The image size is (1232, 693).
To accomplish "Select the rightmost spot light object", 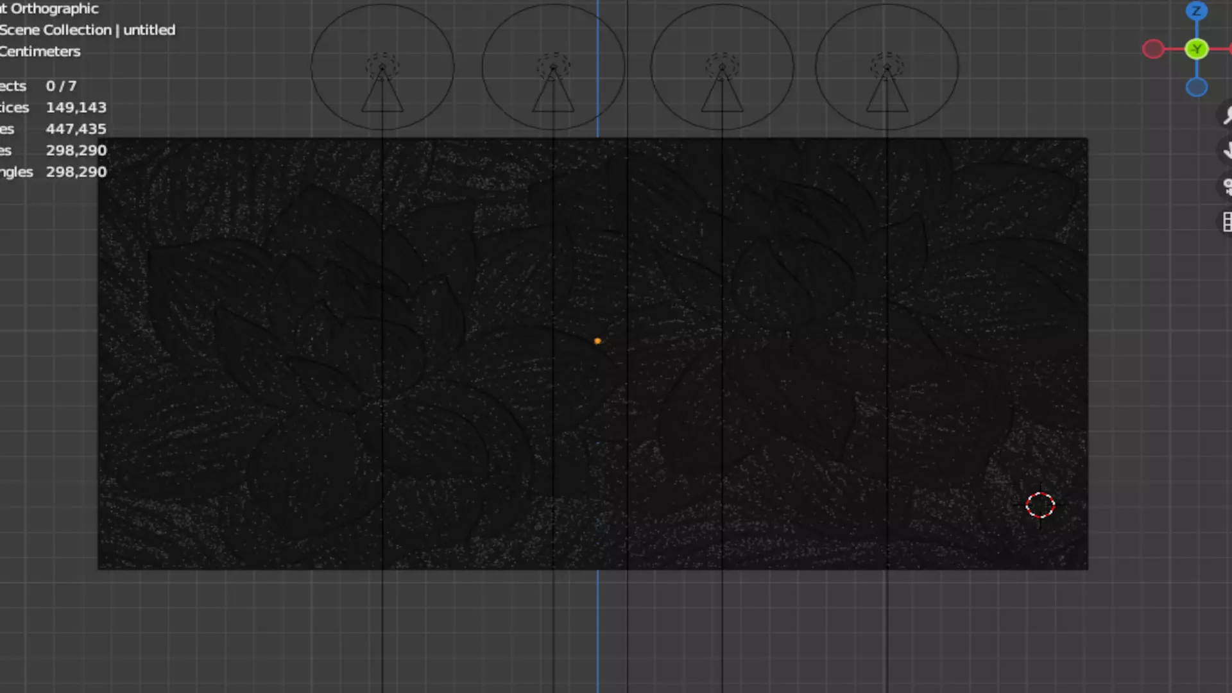I will point(887,67).
